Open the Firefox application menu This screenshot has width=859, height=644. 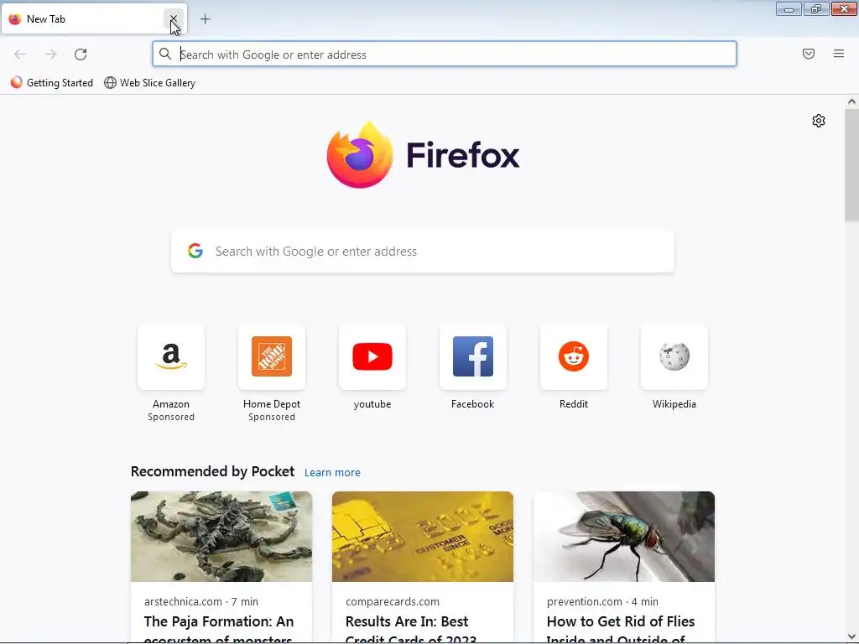click(839, 54)
